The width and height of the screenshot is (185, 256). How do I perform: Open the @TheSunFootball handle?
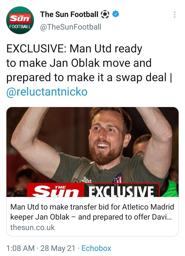point(71,27)
